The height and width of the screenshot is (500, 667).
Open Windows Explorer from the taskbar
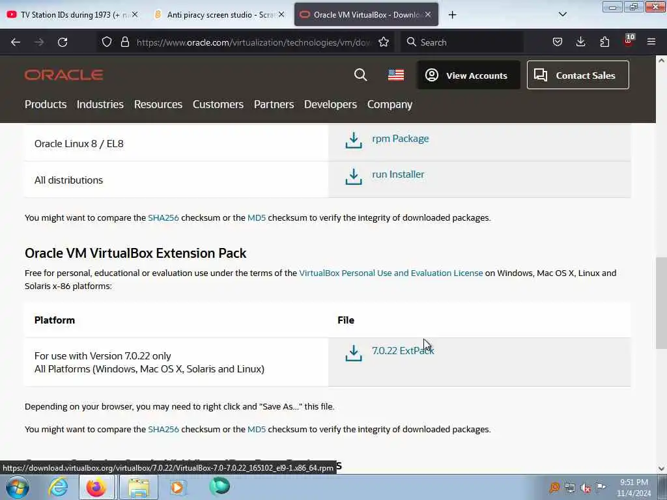click(x=139, y=487)
